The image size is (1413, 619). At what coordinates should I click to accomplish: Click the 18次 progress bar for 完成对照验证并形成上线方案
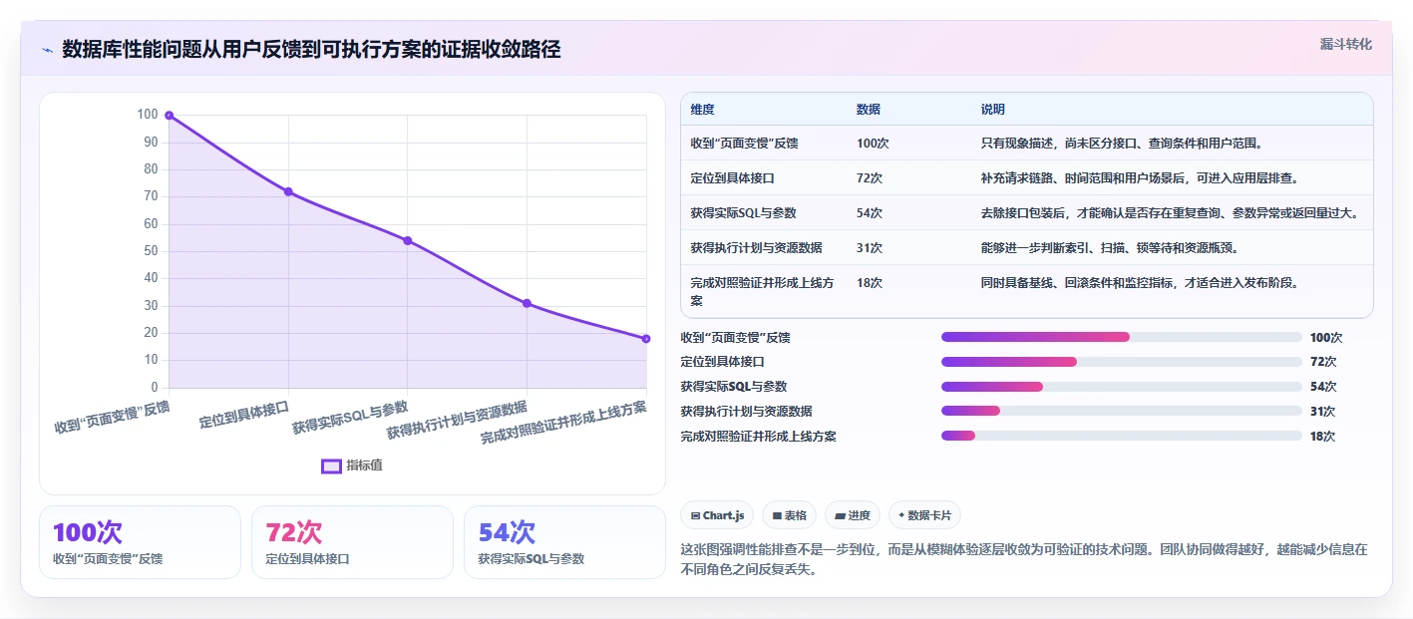point(1122,436)
